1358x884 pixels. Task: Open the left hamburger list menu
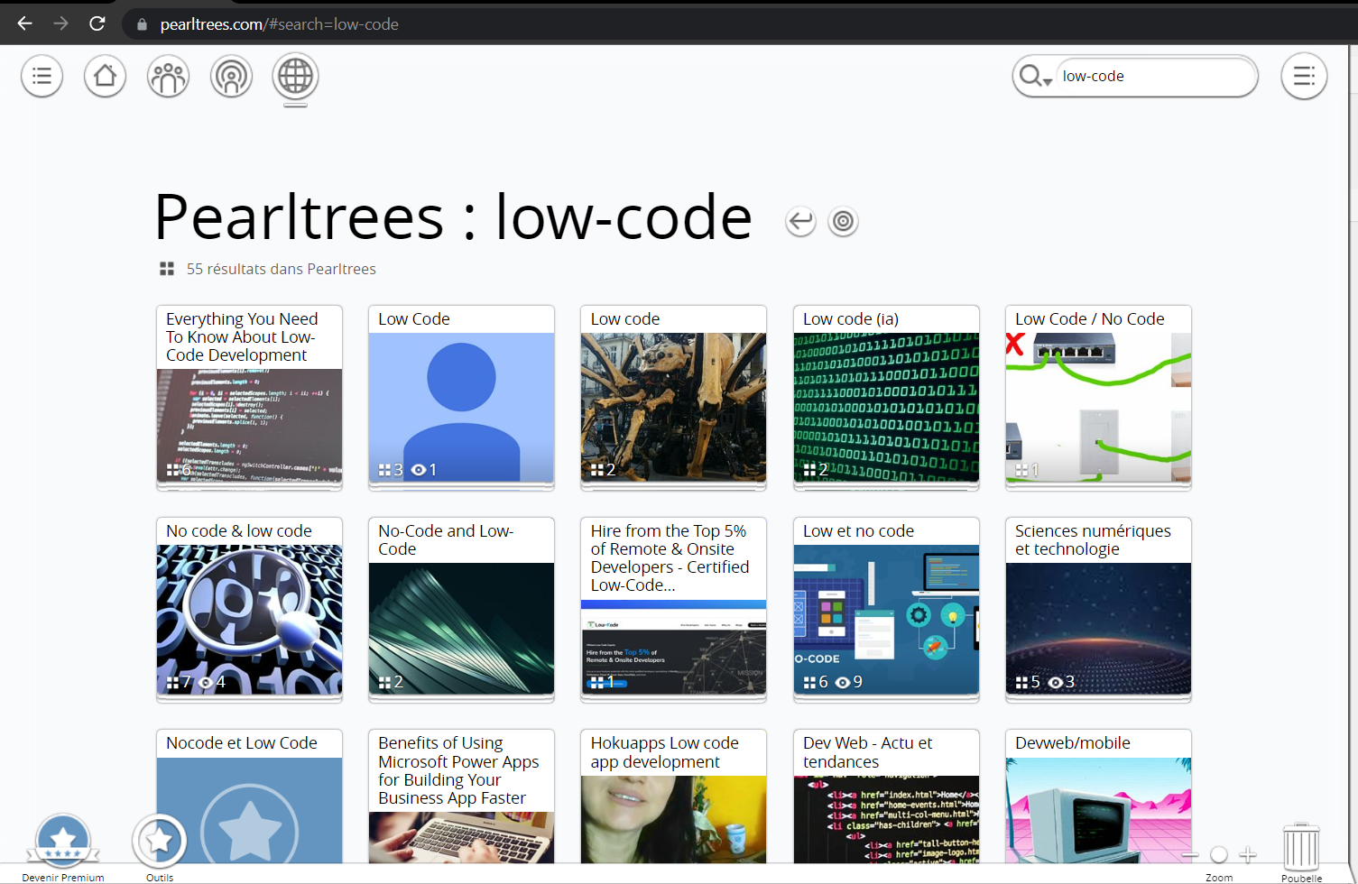pos(42,76)
